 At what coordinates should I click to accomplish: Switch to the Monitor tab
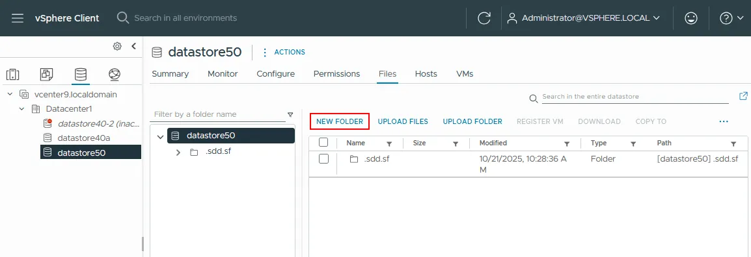(223, 74)
